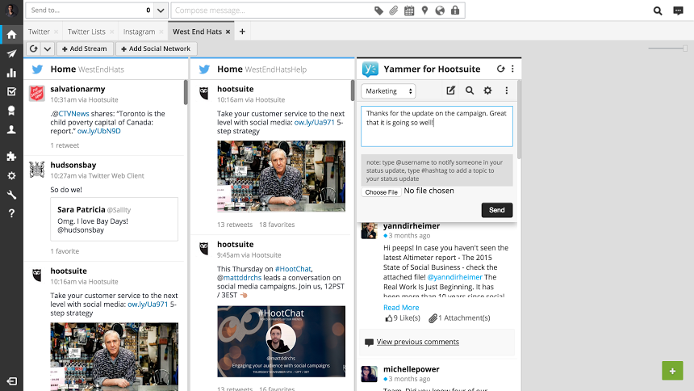Open privacy options lock icon
This screenshot has width=694, height=391.
tap(455, 11)
